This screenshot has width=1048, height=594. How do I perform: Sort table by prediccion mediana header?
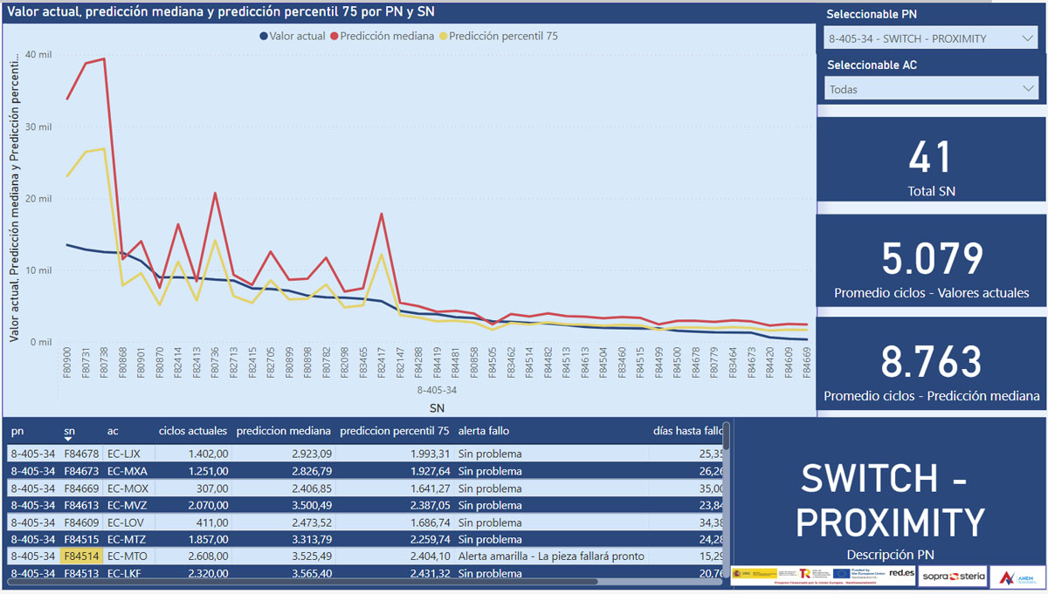coord(283,431)
